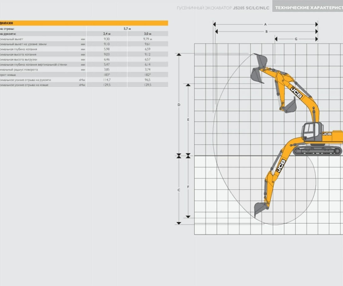This screenshot has height=286, width=343.
Task: Click the JCB logo on the raised boom
Action: pos(296,93)
